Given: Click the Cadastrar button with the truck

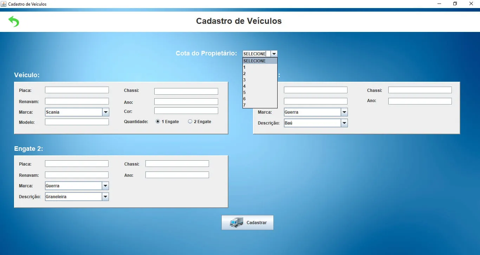Looking at the screenshot, I should point(247,223).
